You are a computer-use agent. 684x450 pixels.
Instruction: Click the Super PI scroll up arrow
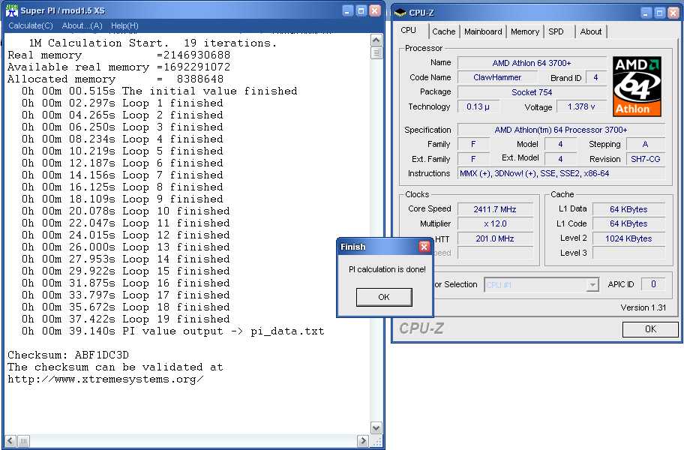(376, 40)
